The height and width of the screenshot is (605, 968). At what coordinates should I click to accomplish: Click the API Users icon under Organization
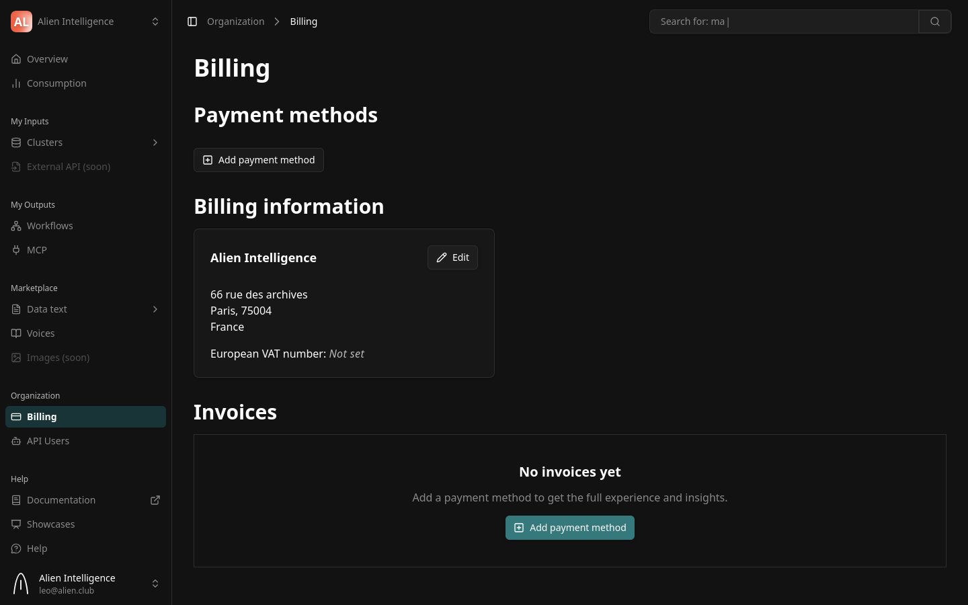16,441
